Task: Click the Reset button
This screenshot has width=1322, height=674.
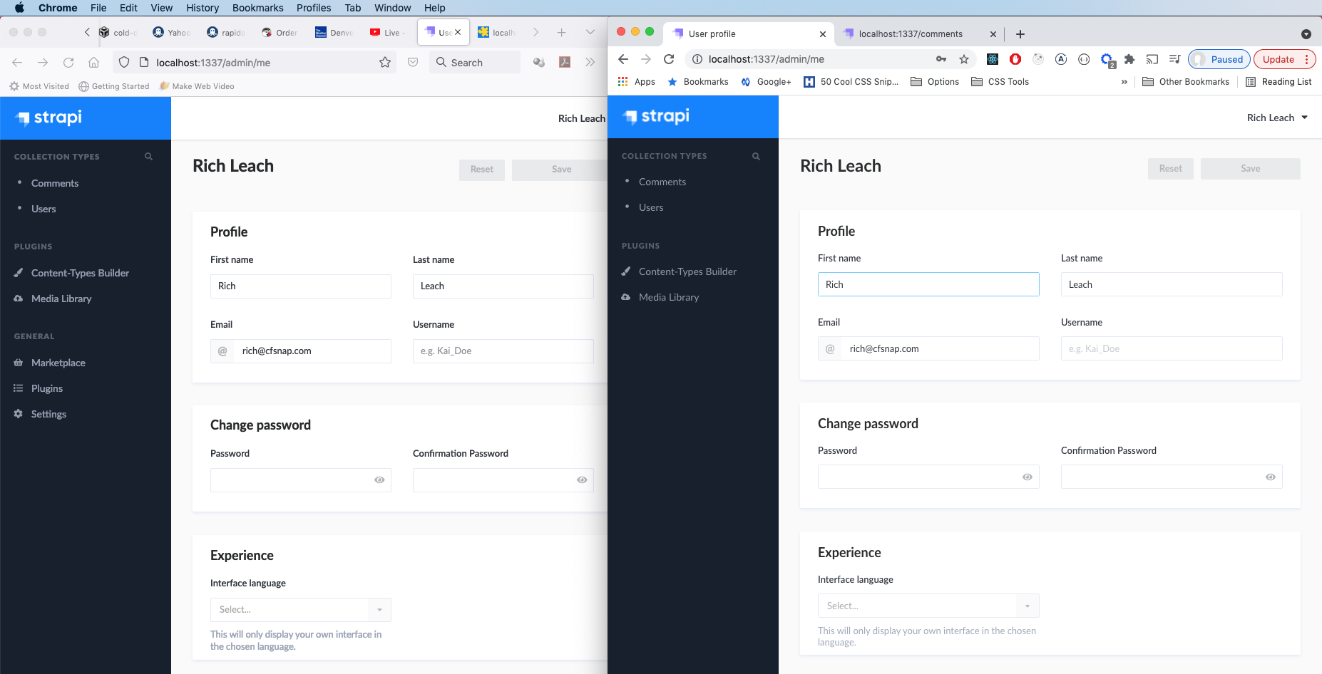Action: point(1170,168)
